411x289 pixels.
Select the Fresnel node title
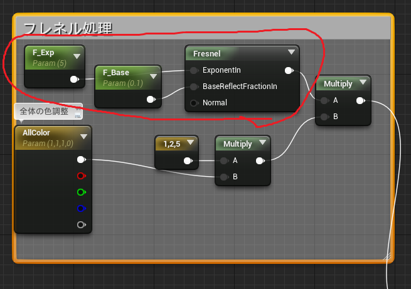click(207, 54)
